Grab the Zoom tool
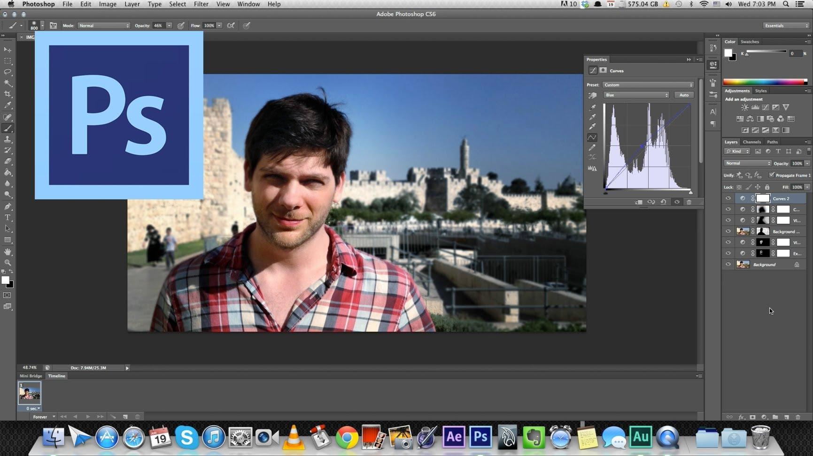 click(x=8, y=263)
